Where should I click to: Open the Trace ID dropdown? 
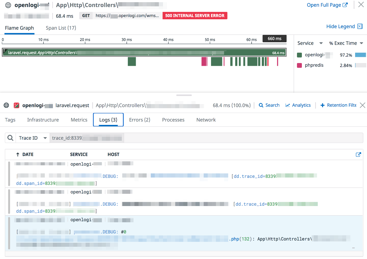(x=33, y=138)
